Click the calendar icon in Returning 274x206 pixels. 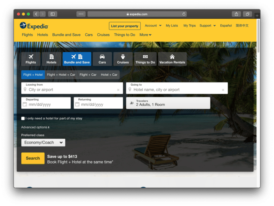(x=77, y=104)
